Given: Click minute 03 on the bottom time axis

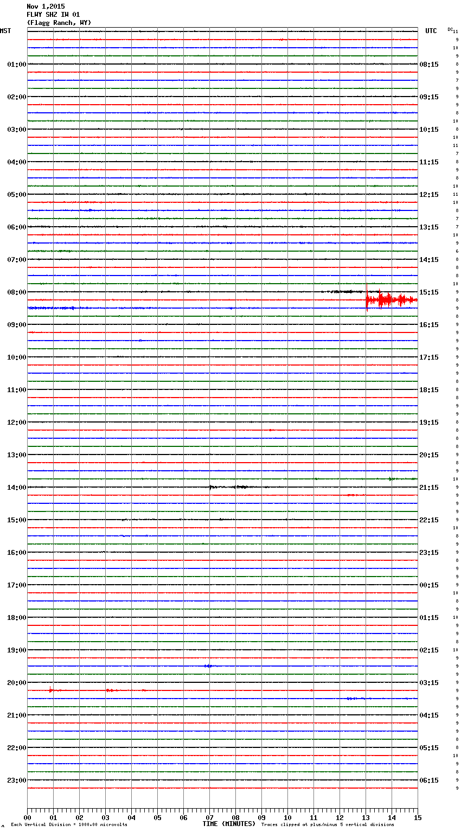Looking at the screenshot, I should (x=105, y=817).
